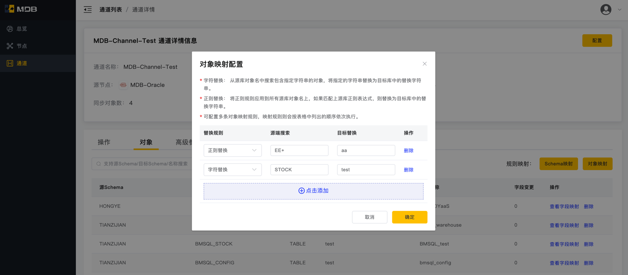Click the HONGYE schema cell
This screenshot has width=628, height=275.
point(110,206)
